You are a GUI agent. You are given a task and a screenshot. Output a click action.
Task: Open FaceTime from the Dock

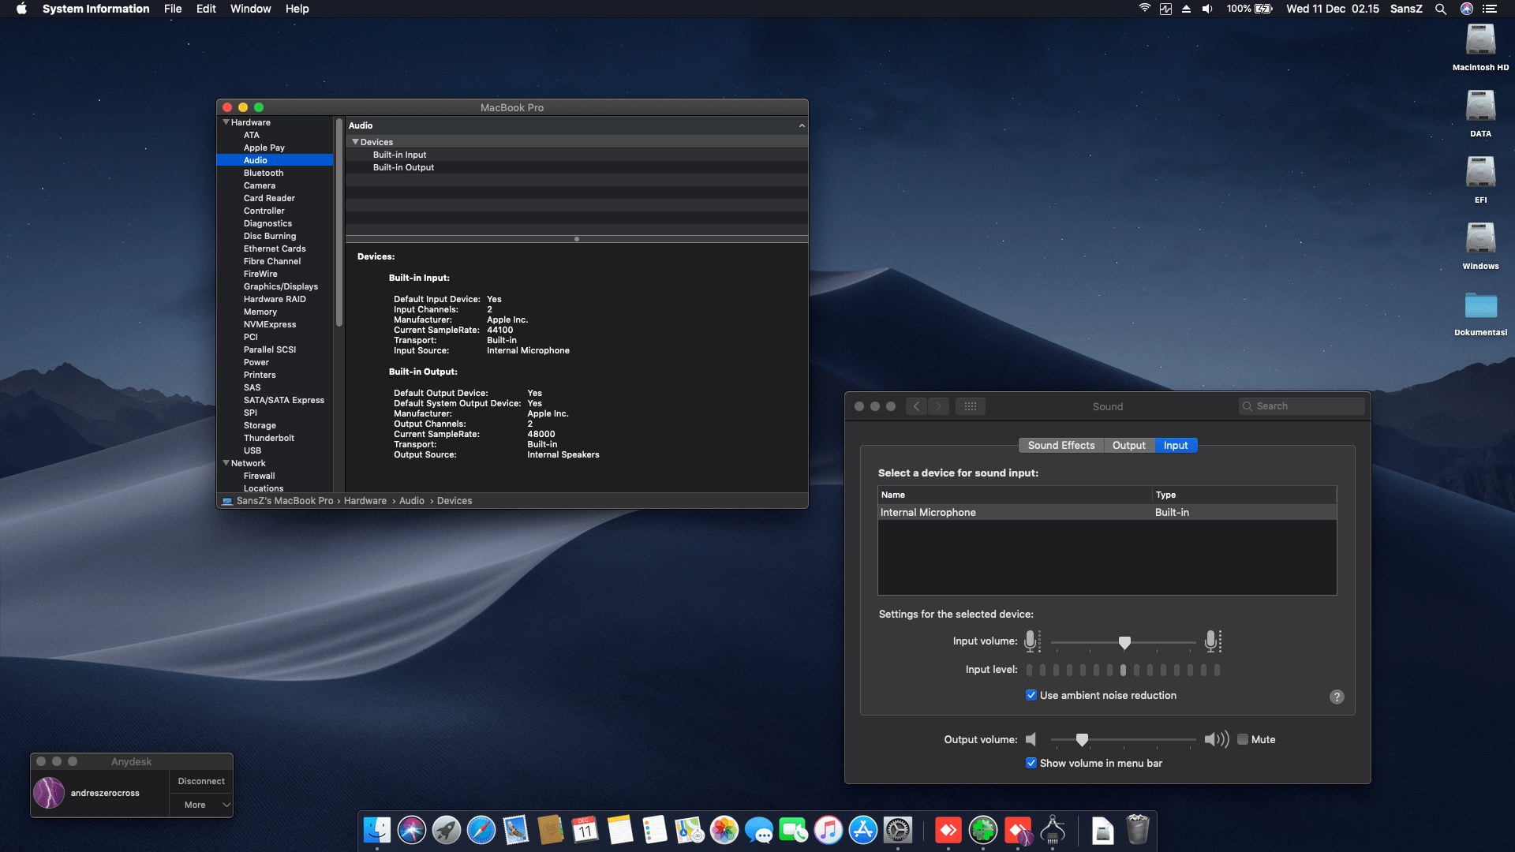coord(793,830)
